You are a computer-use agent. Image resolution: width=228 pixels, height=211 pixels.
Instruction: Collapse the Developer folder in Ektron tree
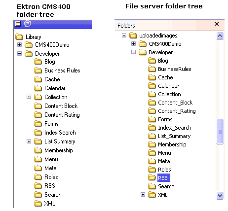coord(19,54)
